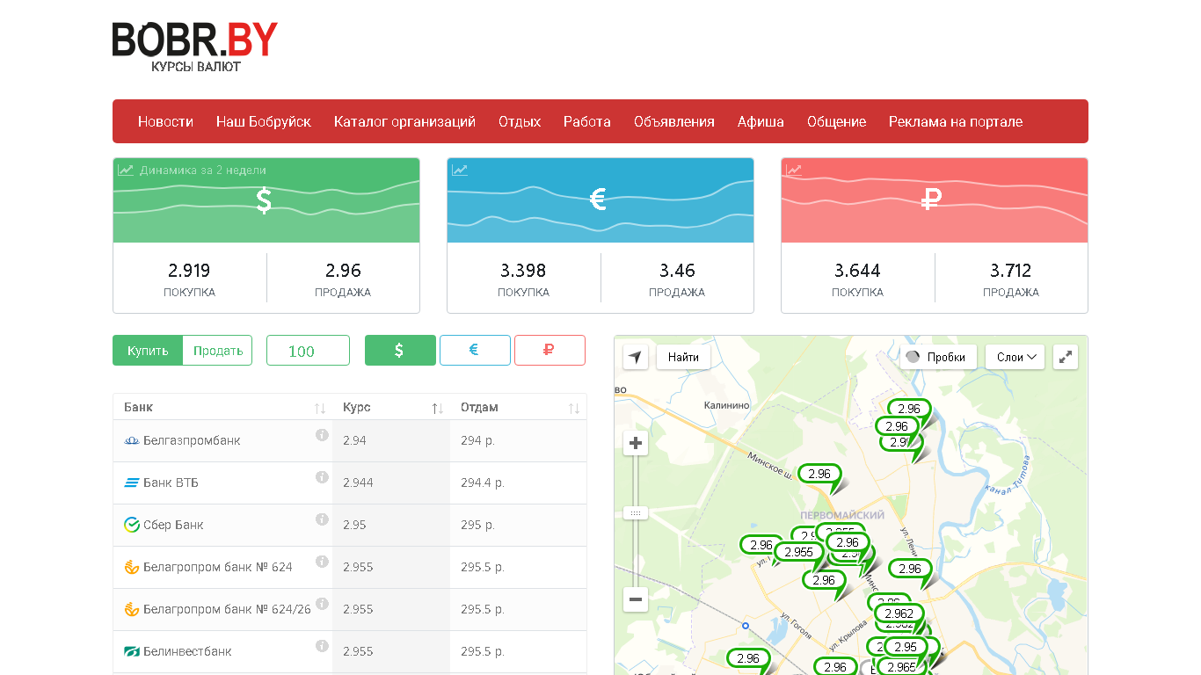Select the Купить mode

(148, 350)
